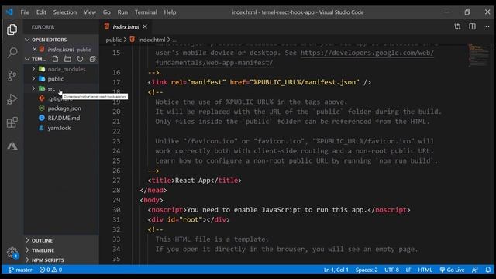Click the VS Code logo in title bar
Image resolution: width=496 pixels, height=279 pixels.
[9, 12]
